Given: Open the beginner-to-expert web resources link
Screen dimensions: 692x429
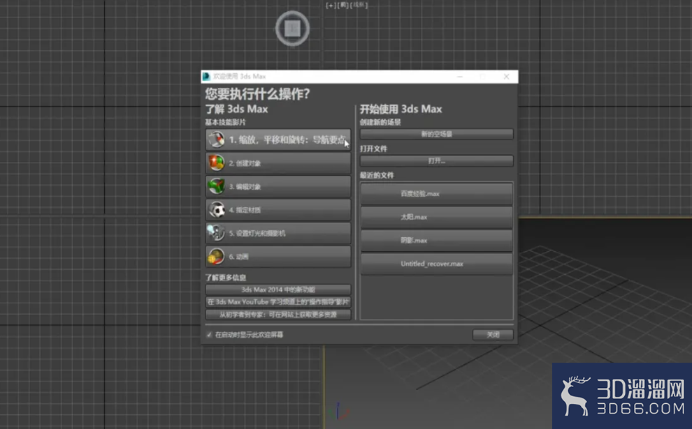Looking at the screenshot, I should [278, 315].
